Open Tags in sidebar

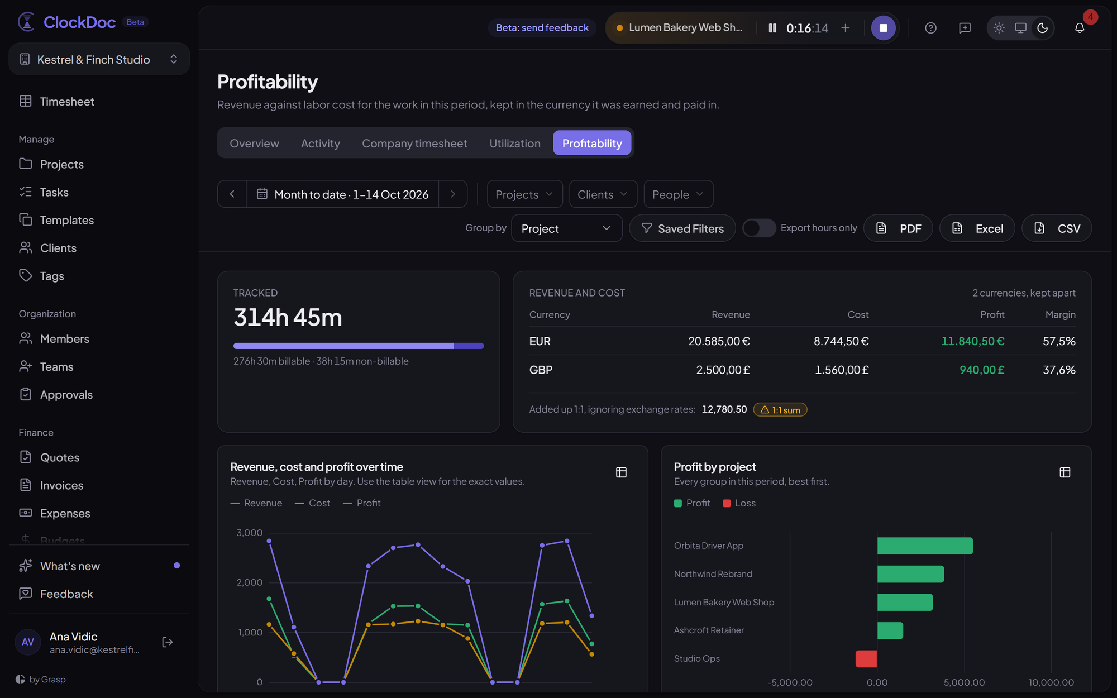99,276
